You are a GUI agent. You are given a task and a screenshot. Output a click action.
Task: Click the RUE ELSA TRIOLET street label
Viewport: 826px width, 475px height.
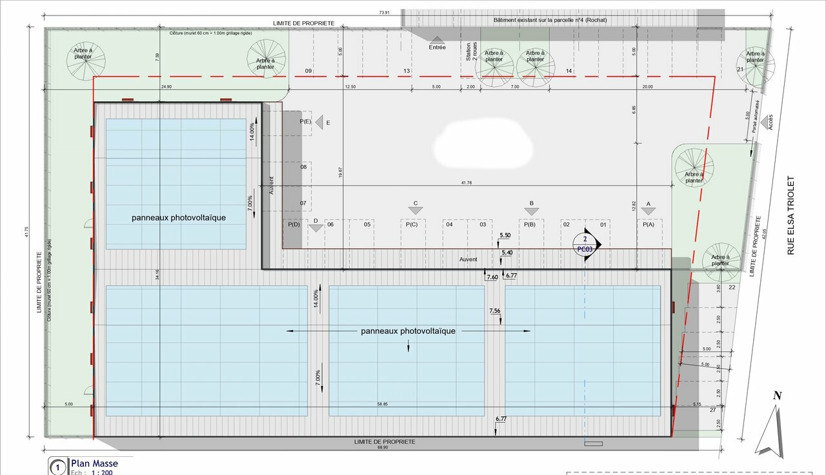[790, 216]
